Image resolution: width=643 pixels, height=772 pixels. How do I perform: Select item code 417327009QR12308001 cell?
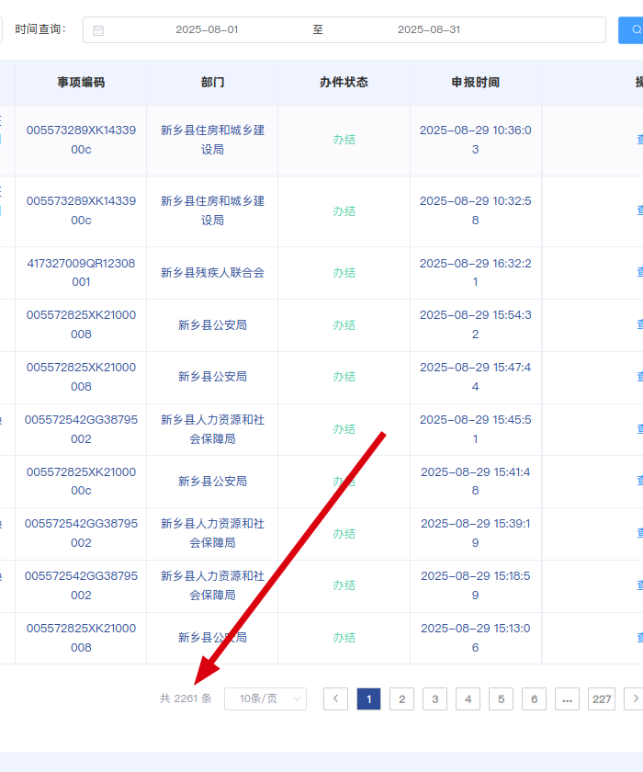[x=81, y=273]
